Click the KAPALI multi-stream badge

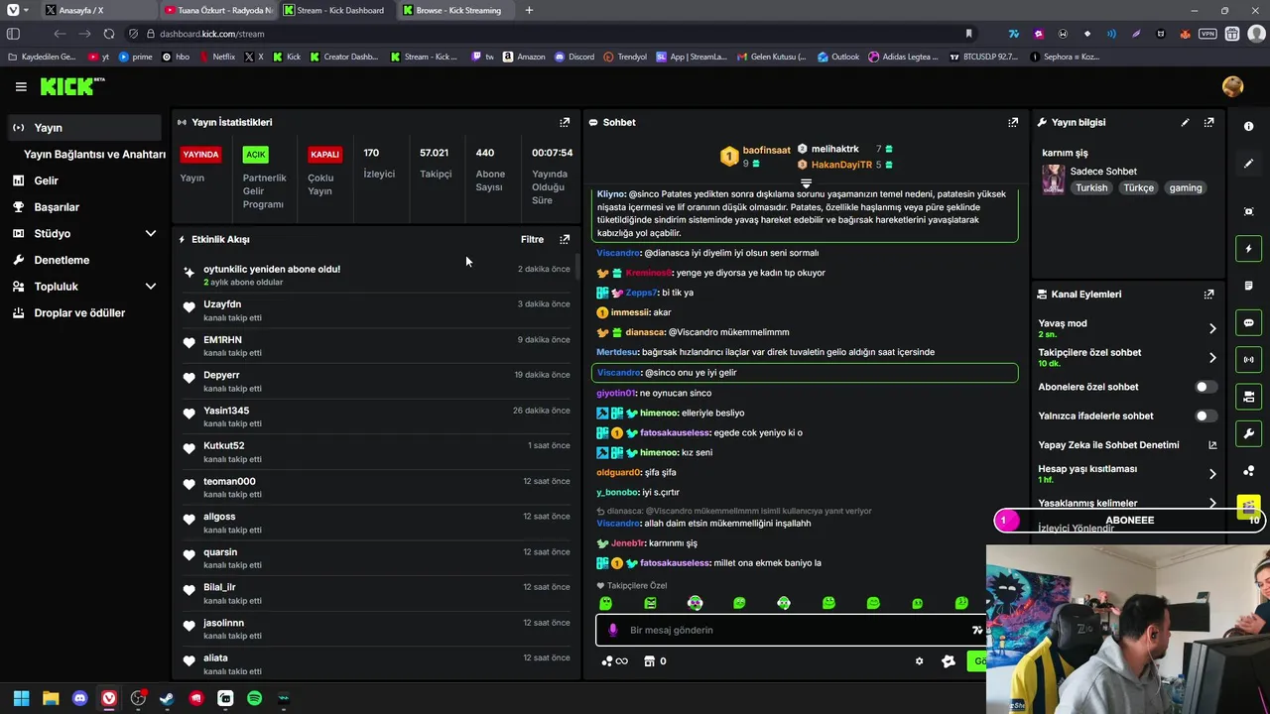(324, 155)
